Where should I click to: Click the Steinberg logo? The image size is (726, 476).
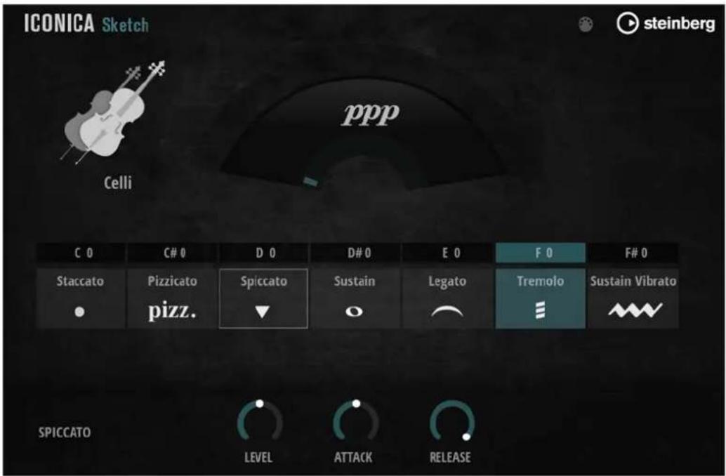click(666, 23)
